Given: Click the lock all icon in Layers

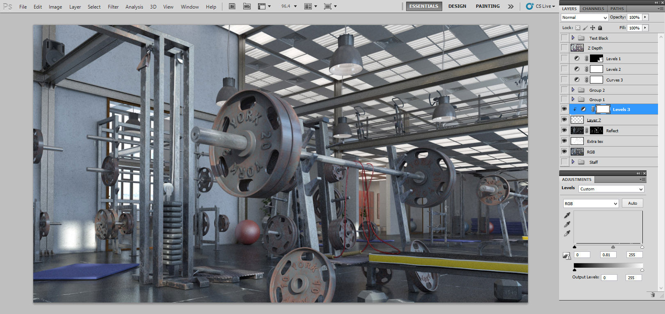Looking at the screenshot, I should 600,28.
